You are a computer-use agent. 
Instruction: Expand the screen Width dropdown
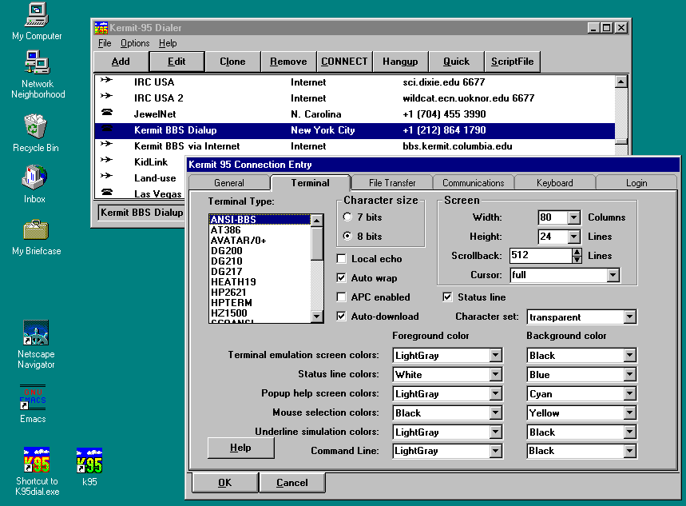click(x=573, y=217)
